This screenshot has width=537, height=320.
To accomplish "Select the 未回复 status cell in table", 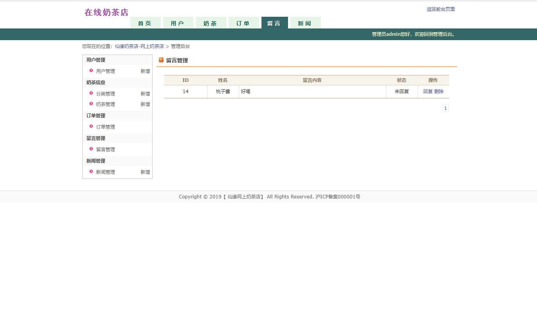I will point(402,91).
